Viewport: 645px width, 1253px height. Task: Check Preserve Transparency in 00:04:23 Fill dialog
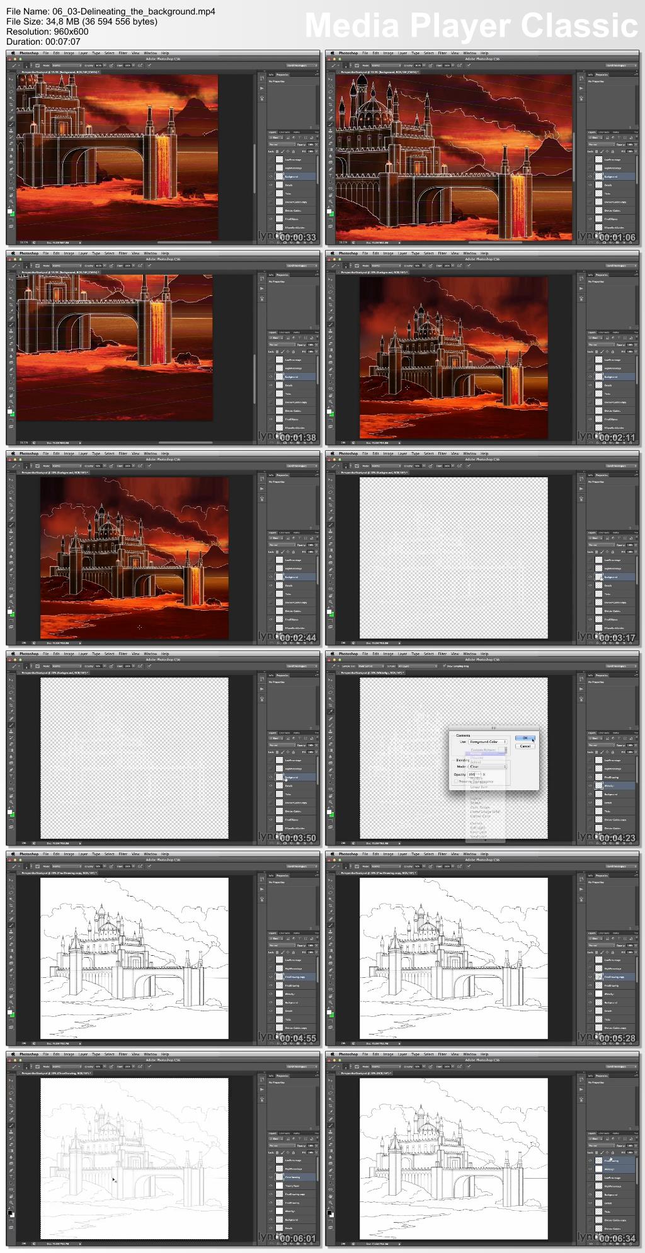(x=456, y=781)
